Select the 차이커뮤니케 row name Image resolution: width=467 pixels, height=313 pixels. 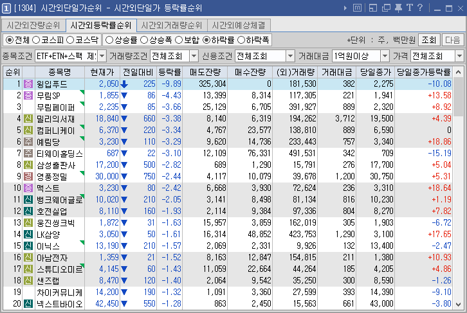click(x=60, y=292)
